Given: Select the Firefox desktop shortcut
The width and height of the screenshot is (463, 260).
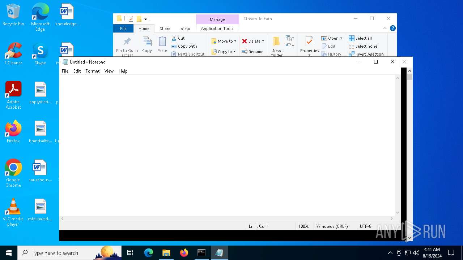Looking at the screenshot, I should (13, 132).
